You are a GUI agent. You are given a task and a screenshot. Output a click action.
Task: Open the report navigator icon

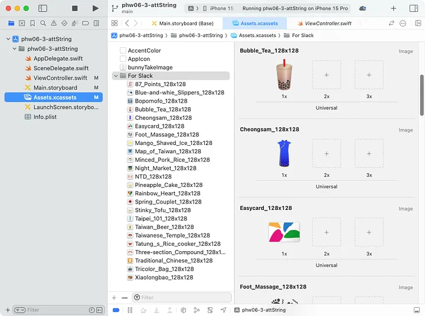click(x=96, y=23)
